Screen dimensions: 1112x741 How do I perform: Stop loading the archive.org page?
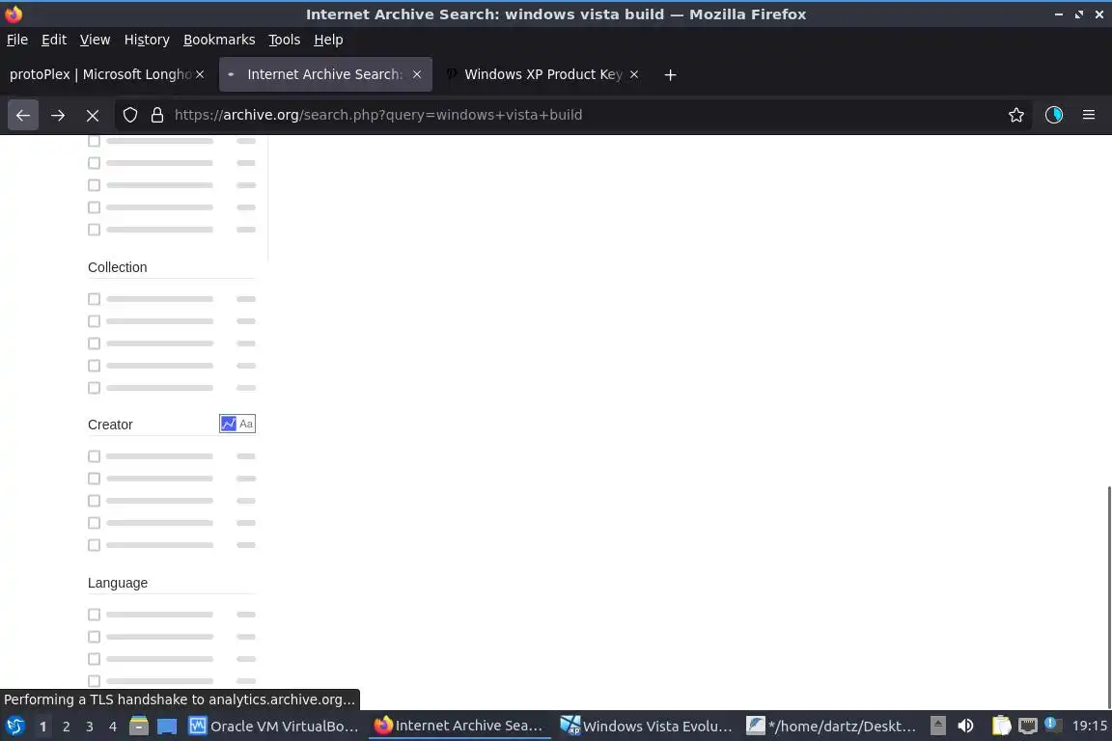click(93, 115)
